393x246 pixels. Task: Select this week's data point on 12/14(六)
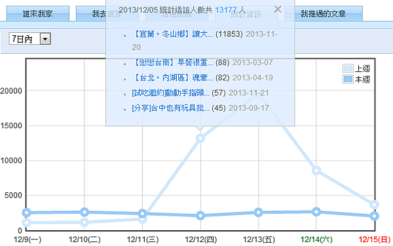click(316, 212)
